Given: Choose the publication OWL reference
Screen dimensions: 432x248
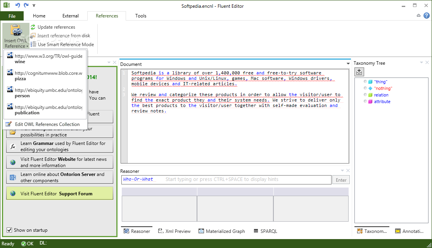Looking at the screenshot, I should click(x=45, y=110).
